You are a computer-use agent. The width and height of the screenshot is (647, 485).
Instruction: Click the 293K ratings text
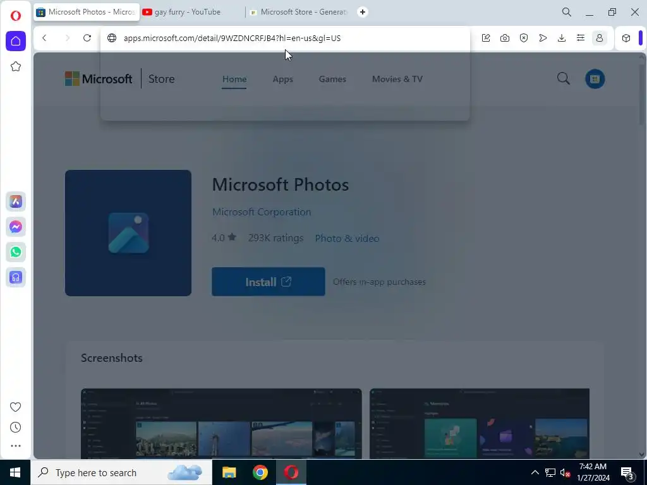coord(275,238)
